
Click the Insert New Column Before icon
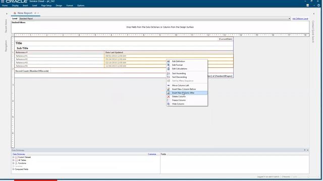pyautogui.click(x=169, y=89)
